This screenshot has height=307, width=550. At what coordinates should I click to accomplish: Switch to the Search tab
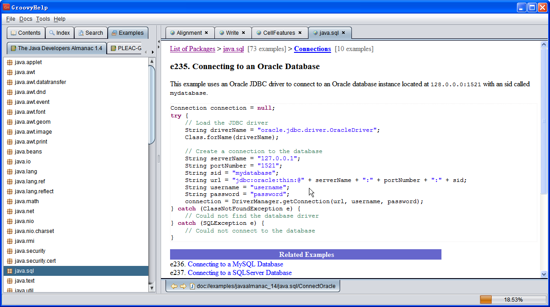[x=90, y=33]
